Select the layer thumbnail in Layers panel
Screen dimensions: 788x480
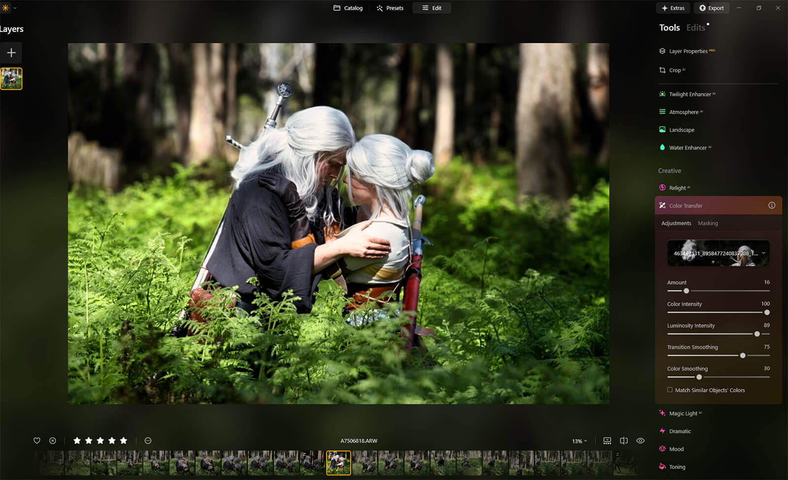pos(11,79)
